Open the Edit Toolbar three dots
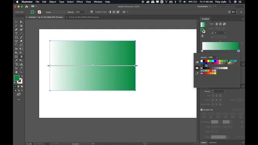 click(19, 99)
